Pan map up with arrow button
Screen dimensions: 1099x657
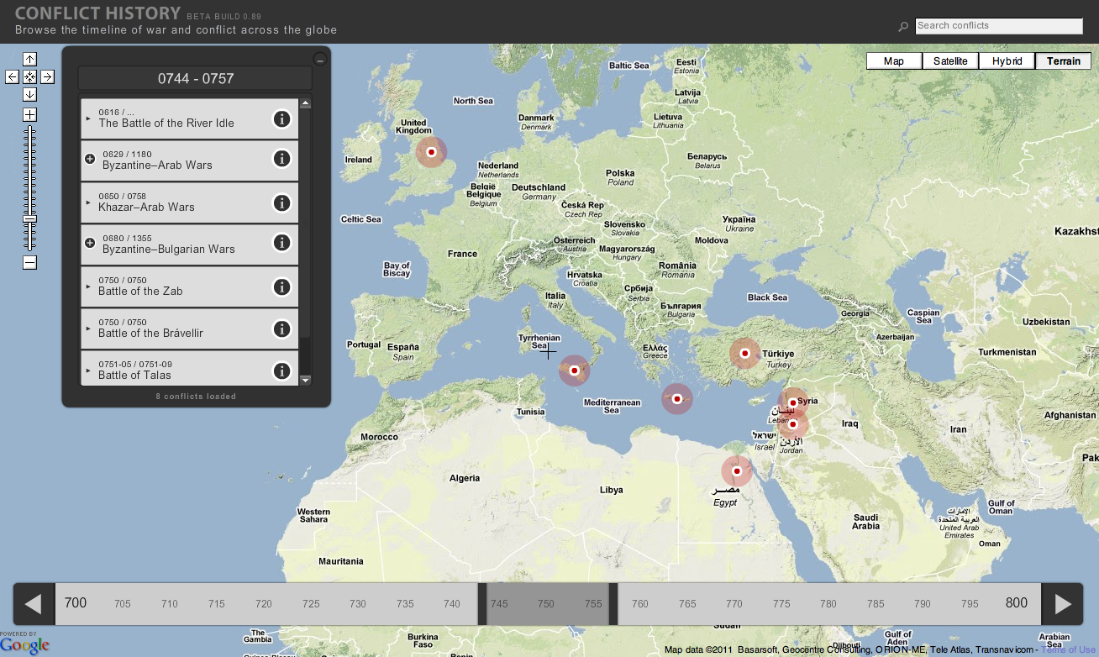pyautogui.click(x=29, y=59)
